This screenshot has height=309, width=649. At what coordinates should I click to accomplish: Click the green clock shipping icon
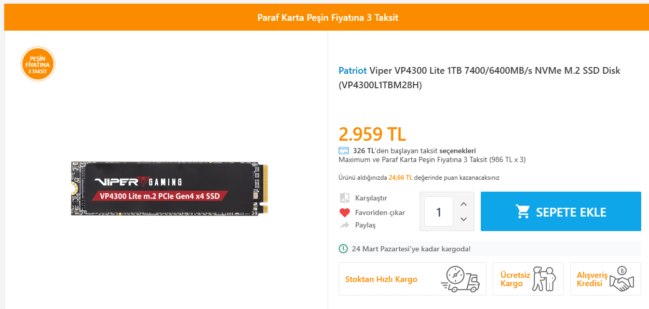(x=343, y=249)
